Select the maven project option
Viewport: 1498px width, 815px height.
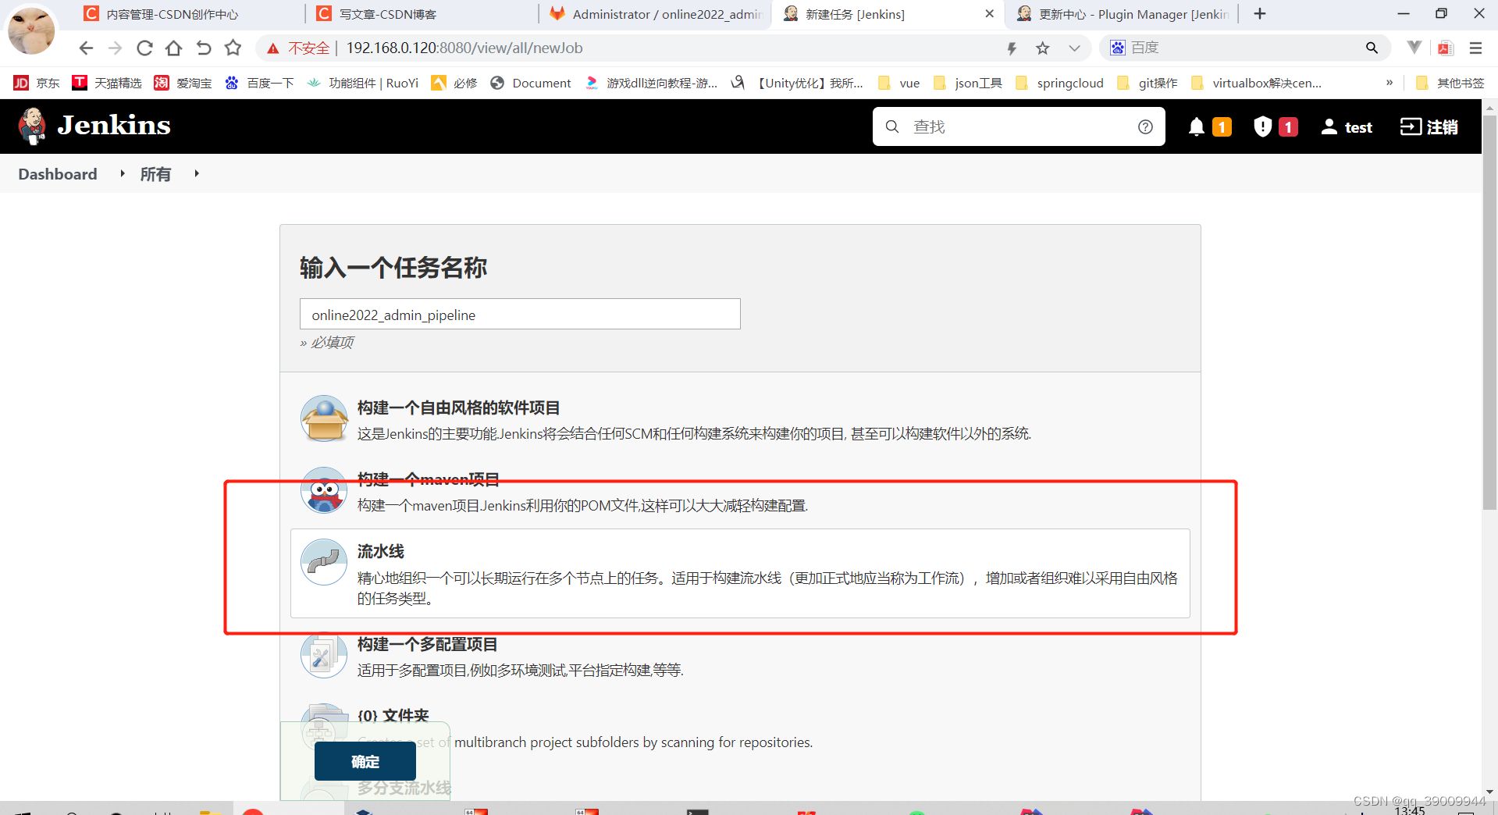point(740,492)
